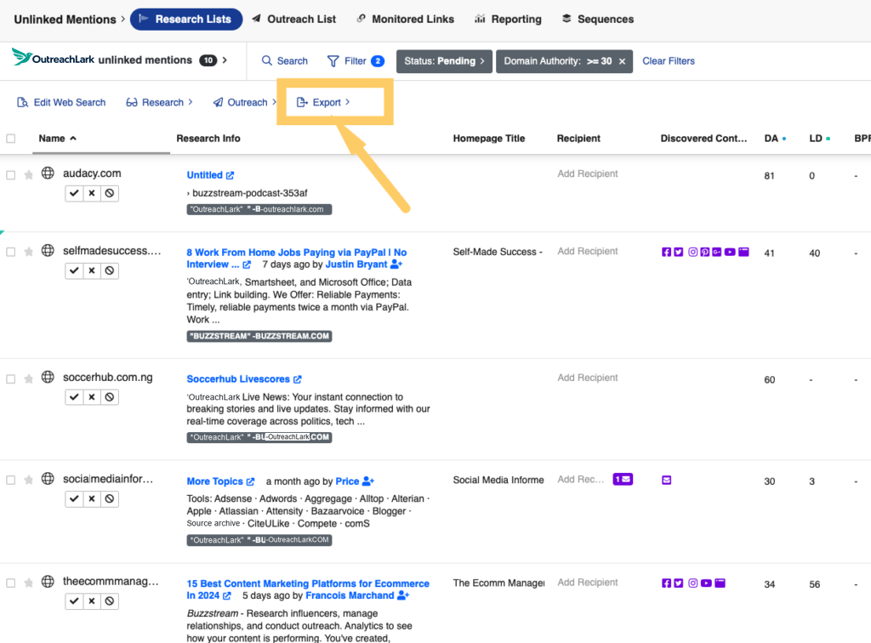The width and height of the screenshot is (871, 643).
Task: Star the selfmadesuccess row
Action: [x=28, y=252]
